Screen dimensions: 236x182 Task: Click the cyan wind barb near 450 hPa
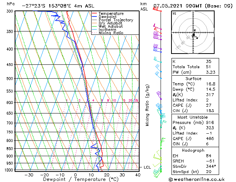click(158, 60)
